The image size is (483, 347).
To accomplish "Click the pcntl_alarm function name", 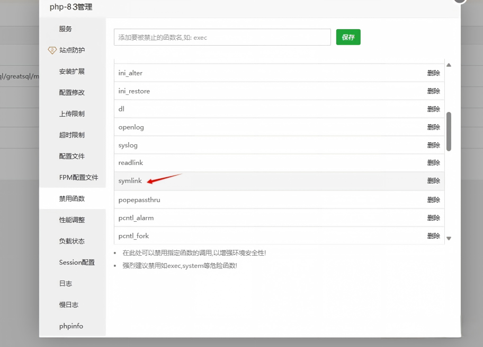I will pos(136,218).
